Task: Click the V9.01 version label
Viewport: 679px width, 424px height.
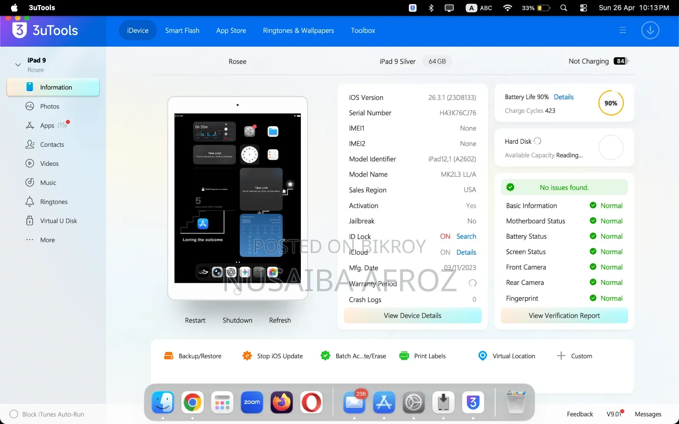Action: point(614,414)
